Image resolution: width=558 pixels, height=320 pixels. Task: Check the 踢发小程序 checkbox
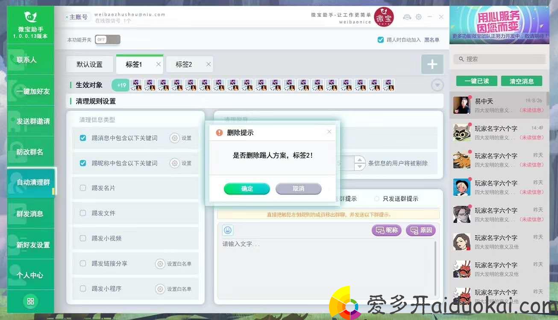click(x=83, y=289)
